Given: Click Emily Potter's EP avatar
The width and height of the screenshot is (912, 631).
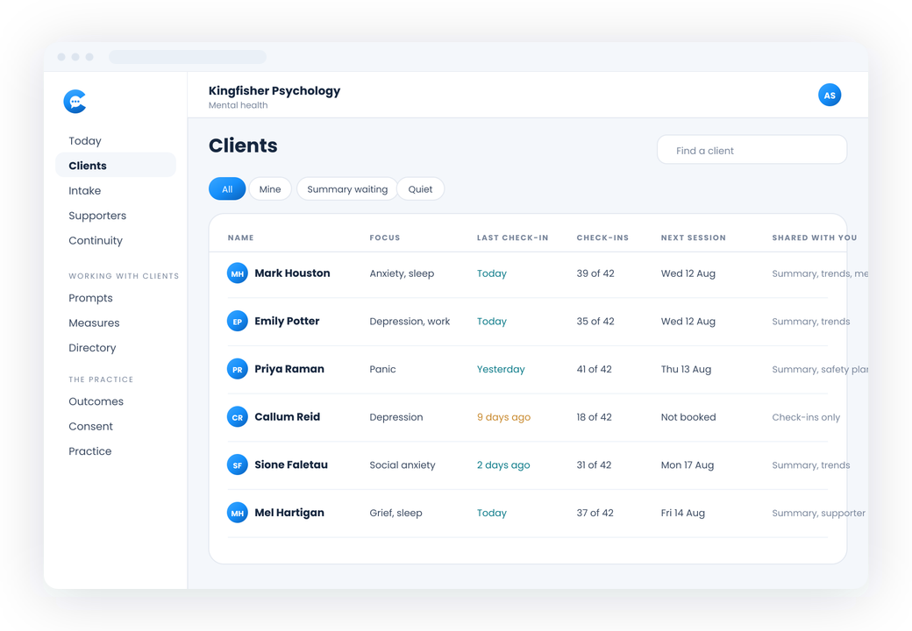Looking at the screenshot, I should (238, 321).
